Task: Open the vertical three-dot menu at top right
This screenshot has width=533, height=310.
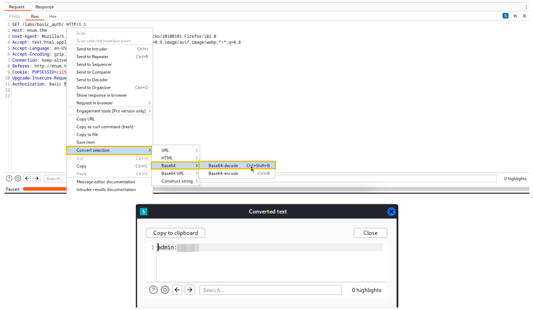Action: click(x=526, y=7)
